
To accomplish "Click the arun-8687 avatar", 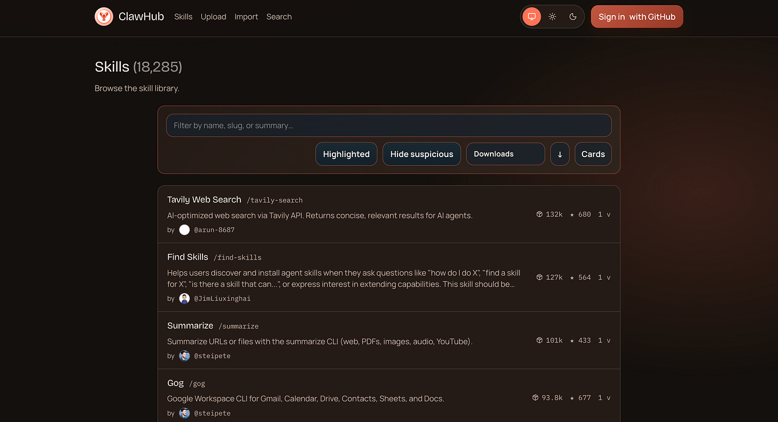I will pyautogui.click(x=184, y=230).
